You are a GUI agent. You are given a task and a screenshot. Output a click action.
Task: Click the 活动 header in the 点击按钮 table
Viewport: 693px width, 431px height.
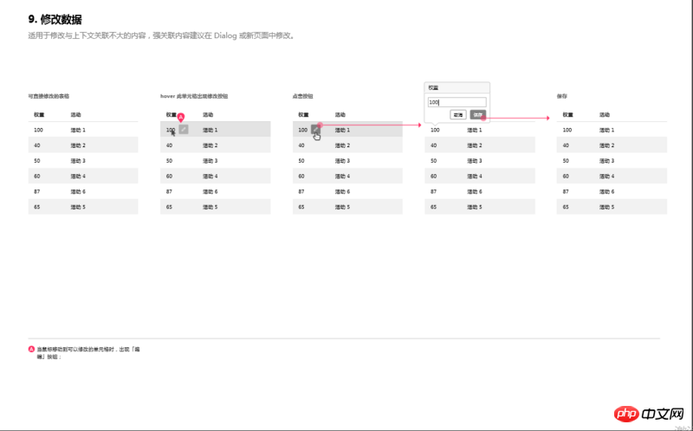[x=340, y=115]
